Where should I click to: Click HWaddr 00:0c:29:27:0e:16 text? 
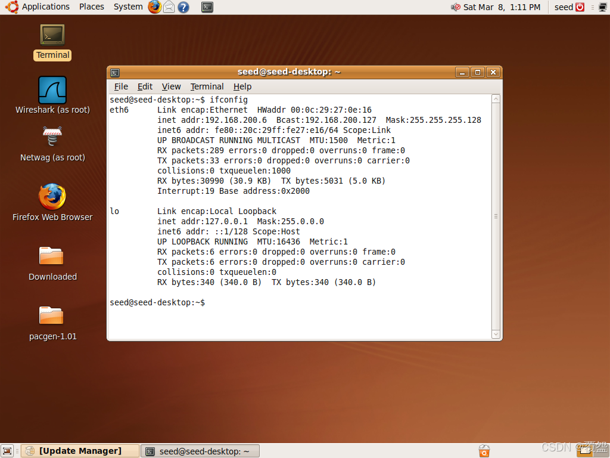[x=315, y=110]
